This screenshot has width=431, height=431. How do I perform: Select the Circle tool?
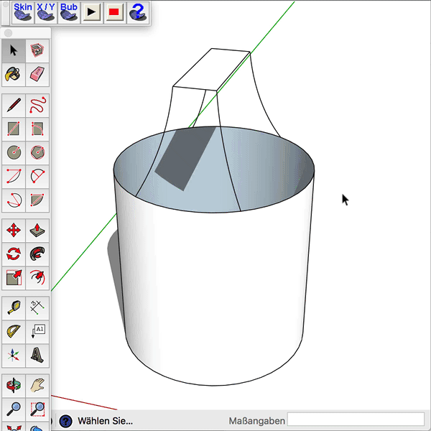14,152
